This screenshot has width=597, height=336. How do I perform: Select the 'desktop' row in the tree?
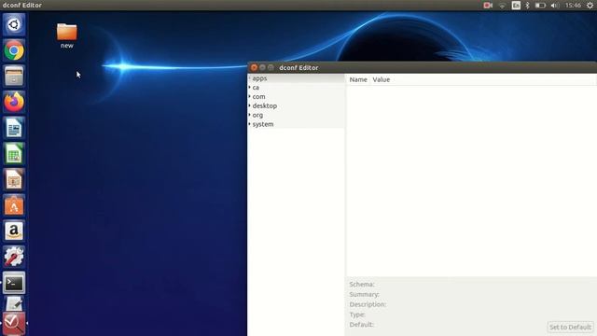click(x=297, y=105)
